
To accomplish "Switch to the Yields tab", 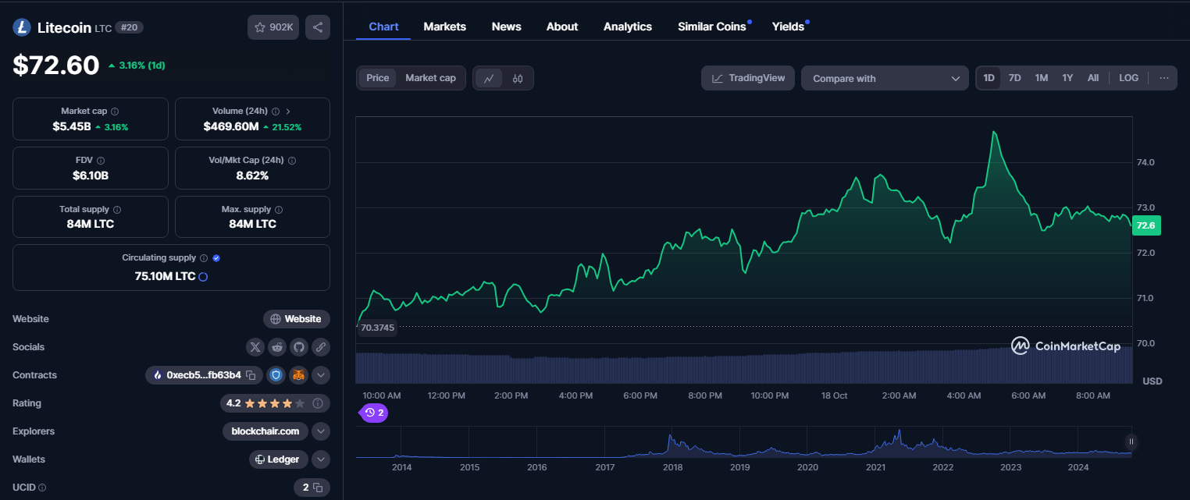I will [789, 27].
